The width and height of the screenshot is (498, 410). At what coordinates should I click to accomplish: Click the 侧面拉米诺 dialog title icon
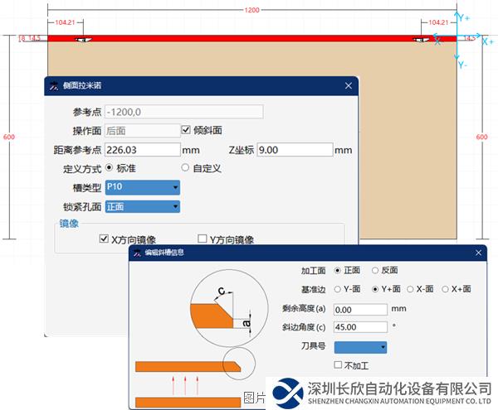(x=55, y=85)
